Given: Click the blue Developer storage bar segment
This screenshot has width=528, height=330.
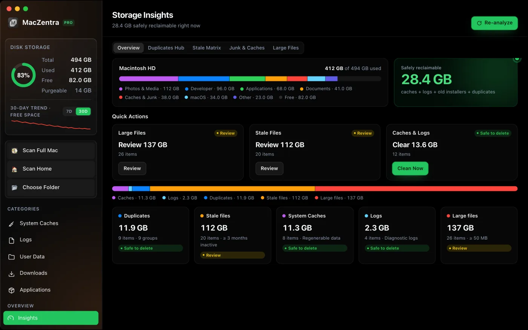Looking at the screenshot, I should (x=204, y=79).
